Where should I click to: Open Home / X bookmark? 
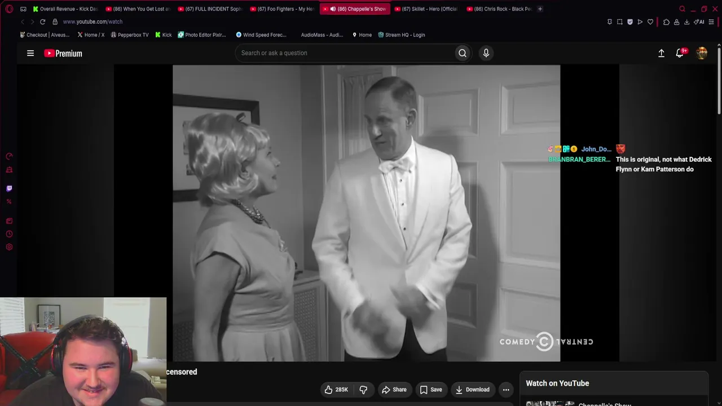point(91,35)
